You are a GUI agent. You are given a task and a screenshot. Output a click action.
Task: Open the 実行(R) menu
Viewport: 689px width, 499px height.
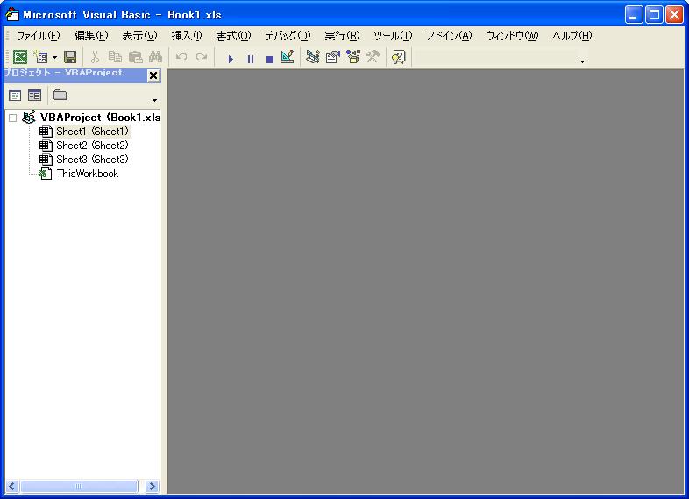(x=342, y=36)
